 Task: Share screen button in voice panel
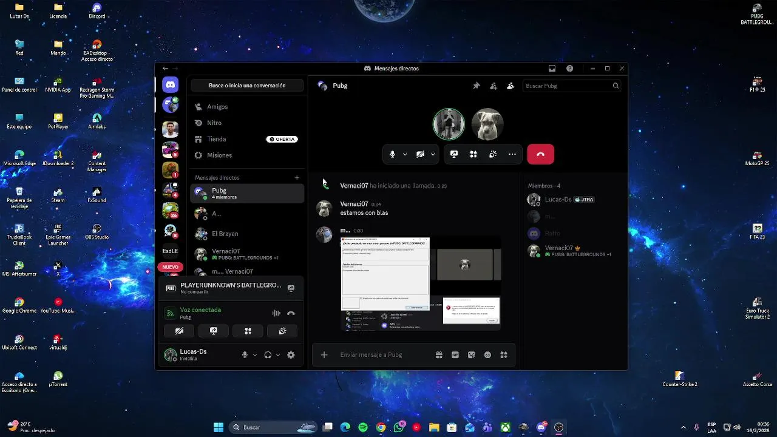[x=214, y=331]
